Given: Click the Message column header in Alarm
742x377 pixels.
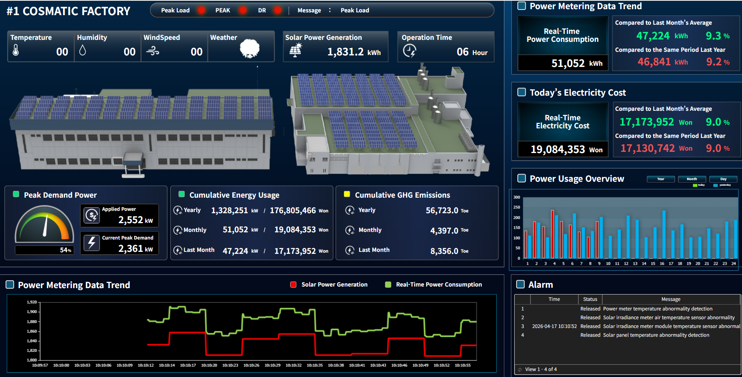Looking at the screenshot, I should pyautogui.click(x=671, y=299).
